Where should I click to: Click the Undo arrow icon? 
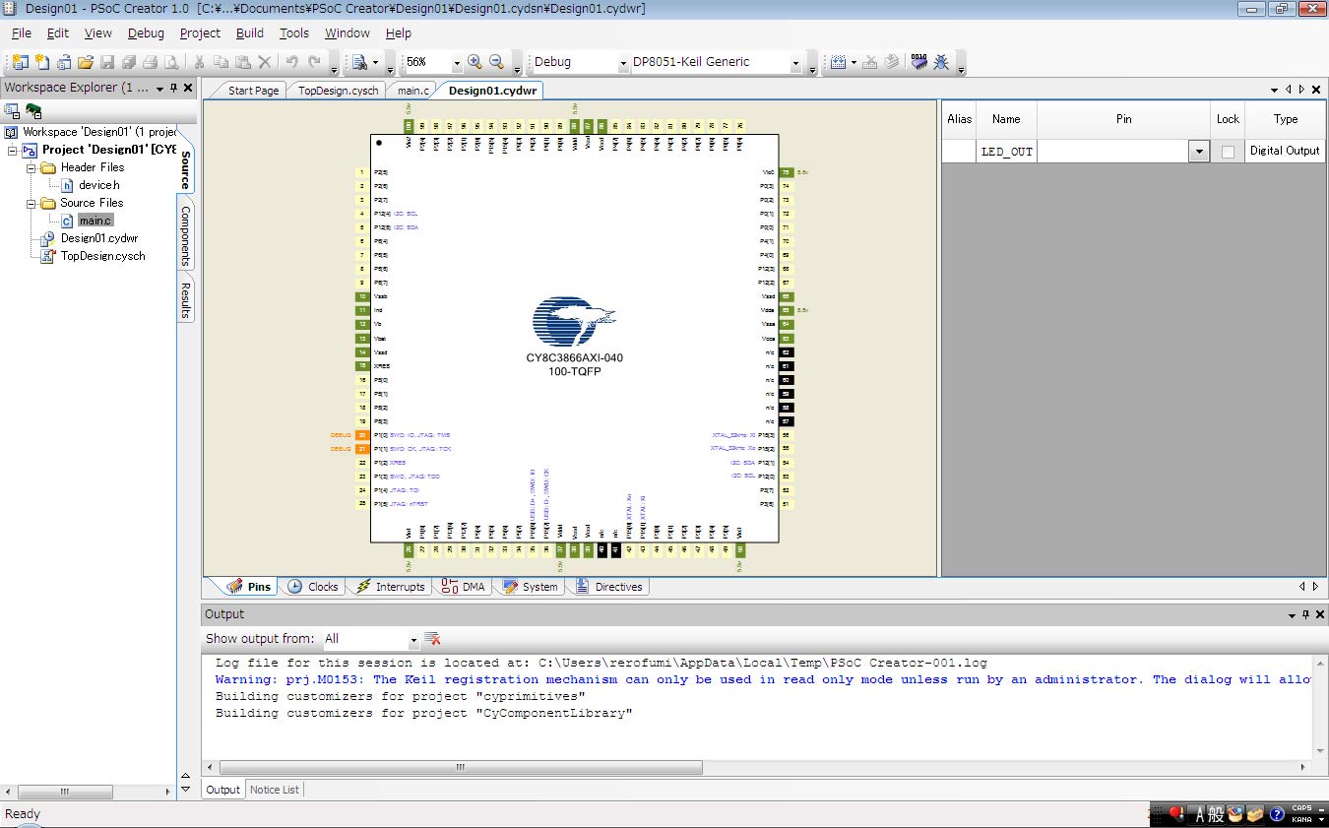(291, 62)
